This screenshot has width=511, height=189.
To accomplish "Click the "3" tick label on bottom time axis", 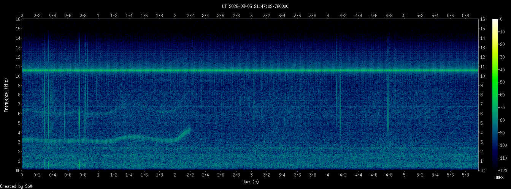I will (251, 175).
